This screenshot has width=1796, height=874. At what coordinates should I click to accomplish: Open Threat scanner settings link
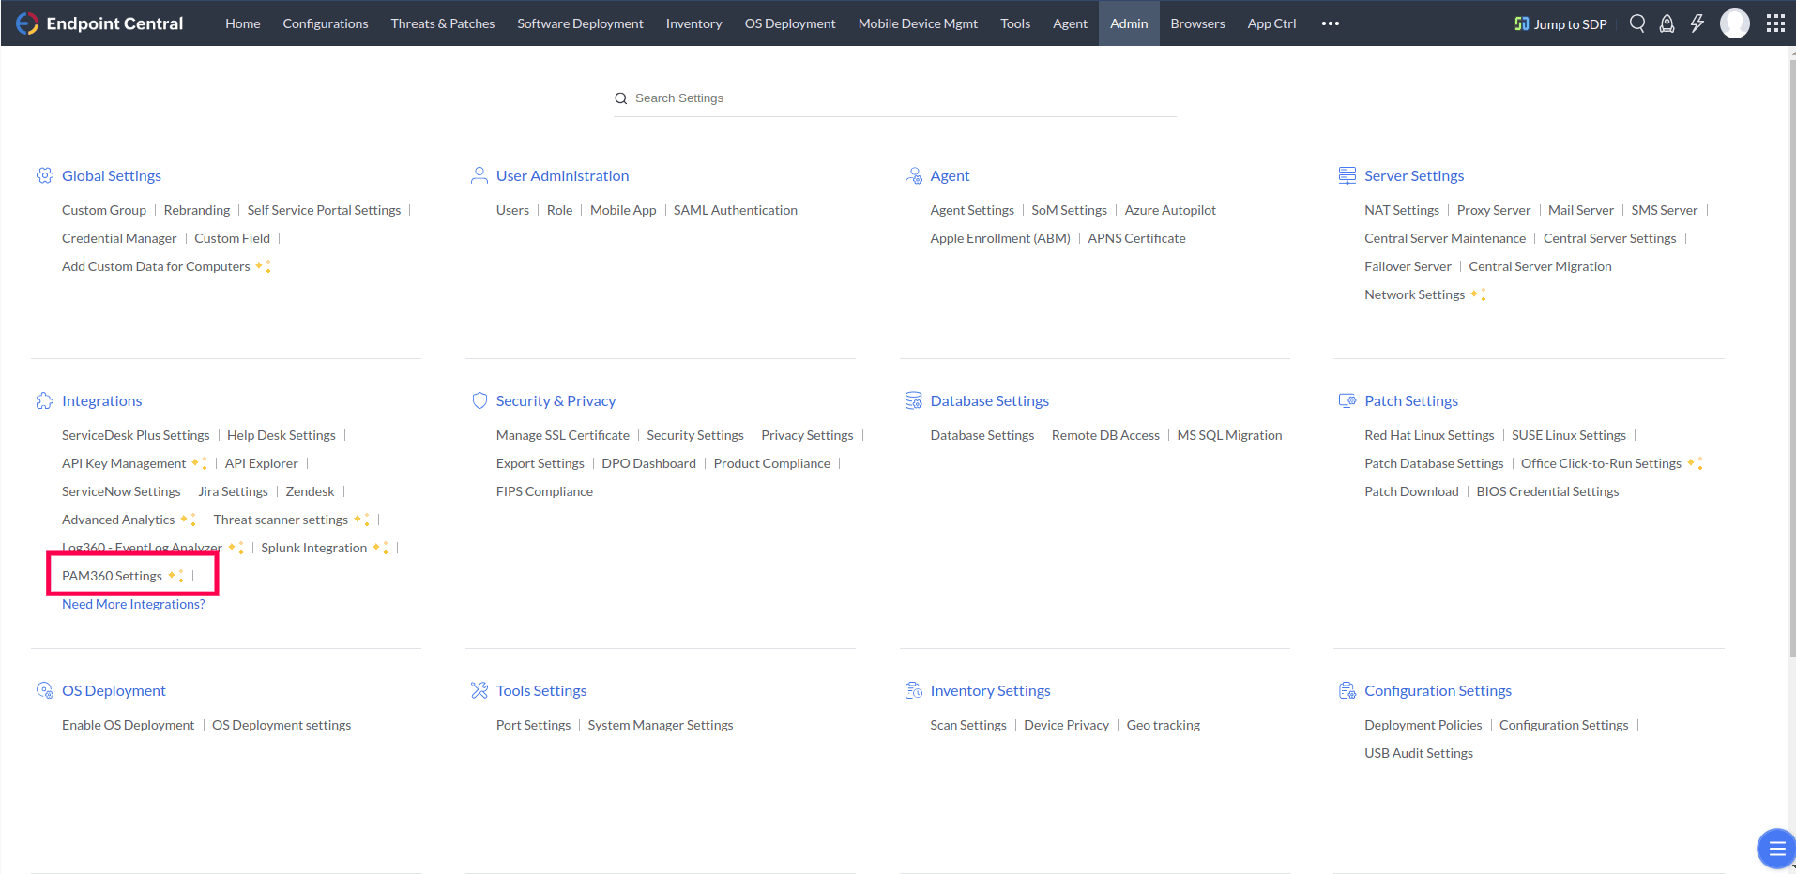pyautogui.click(x=281, y=520)
